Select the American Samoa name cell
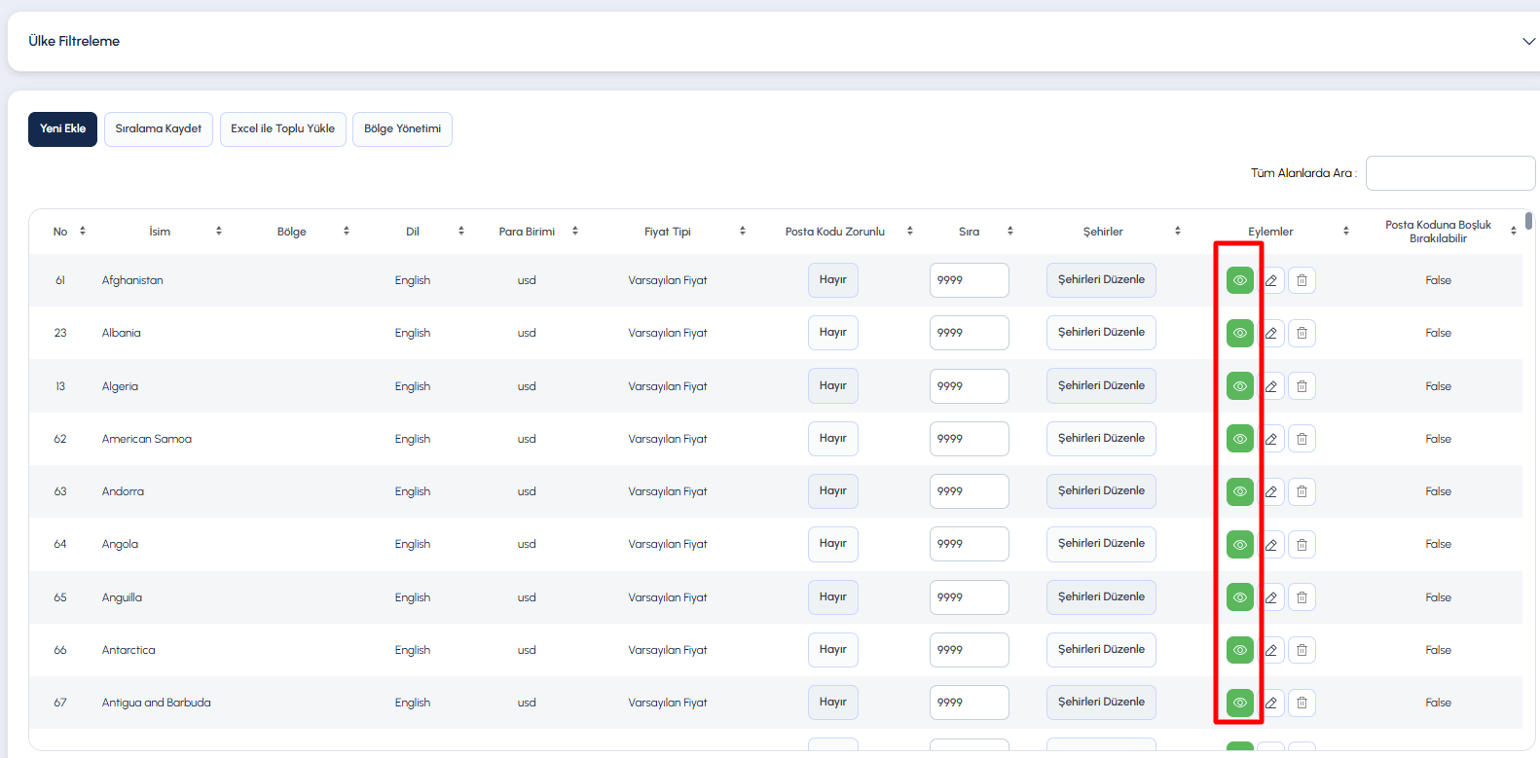This screenshot has width=1540, height=758. (147, 439)
